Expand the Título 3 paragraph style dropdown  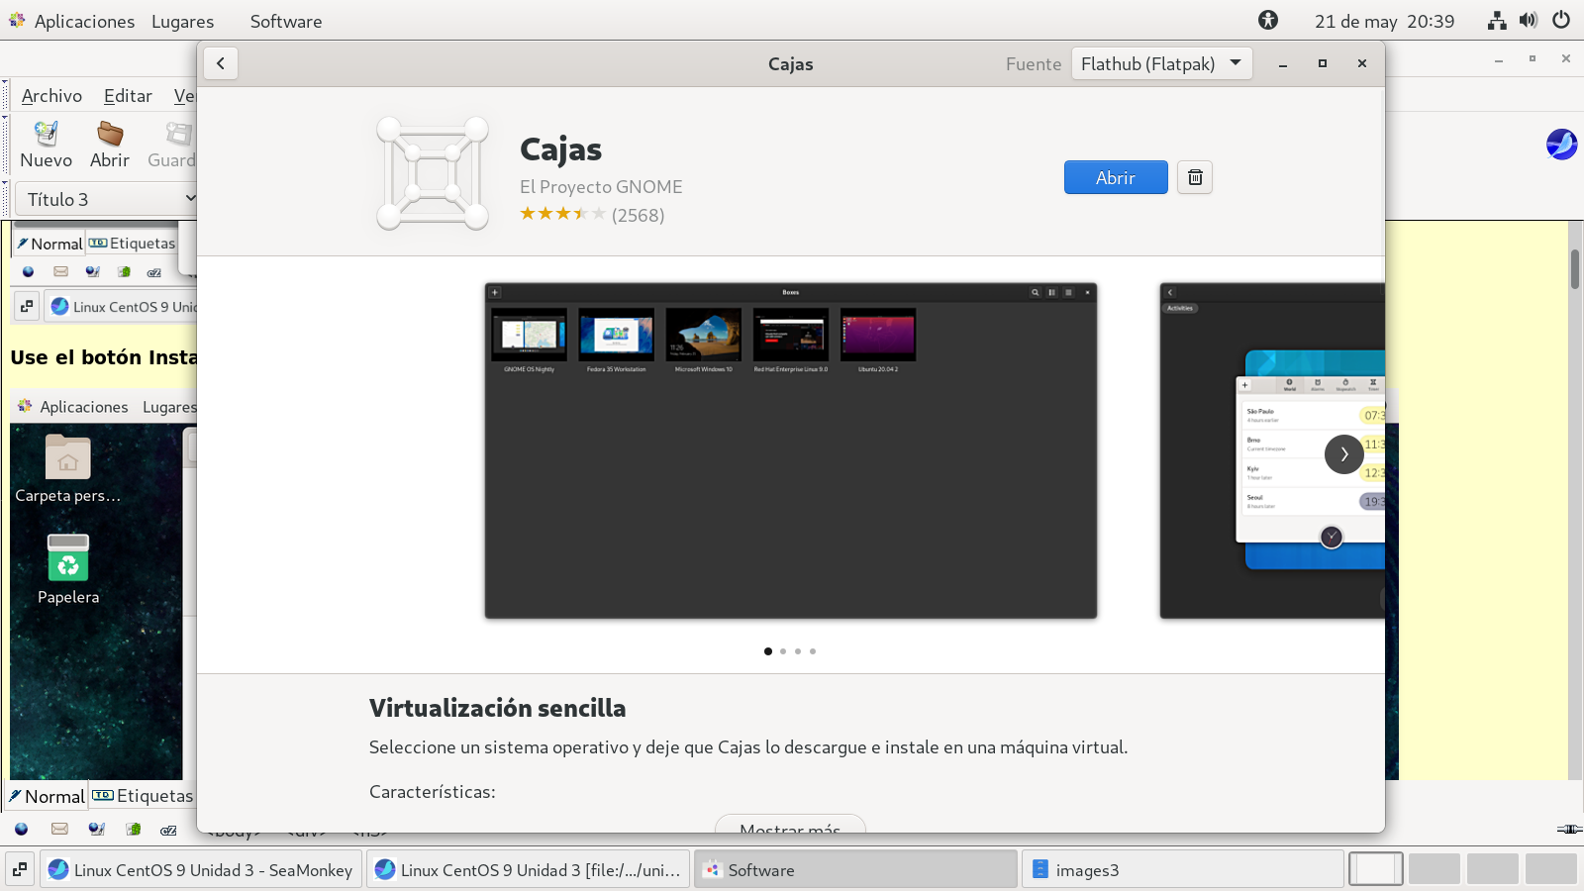(x=107, y=199)
